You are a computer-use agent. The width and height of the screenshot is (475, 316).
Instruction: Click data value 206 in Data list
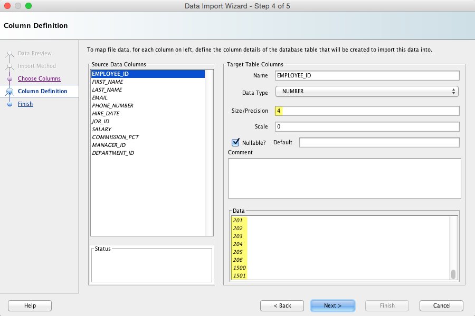pos(238,260)
